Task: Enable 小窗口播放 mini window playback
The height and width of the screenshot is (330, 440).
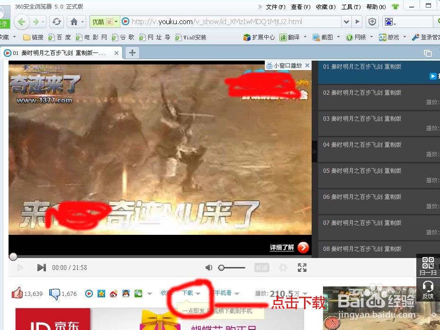Action: pos(284,66)
